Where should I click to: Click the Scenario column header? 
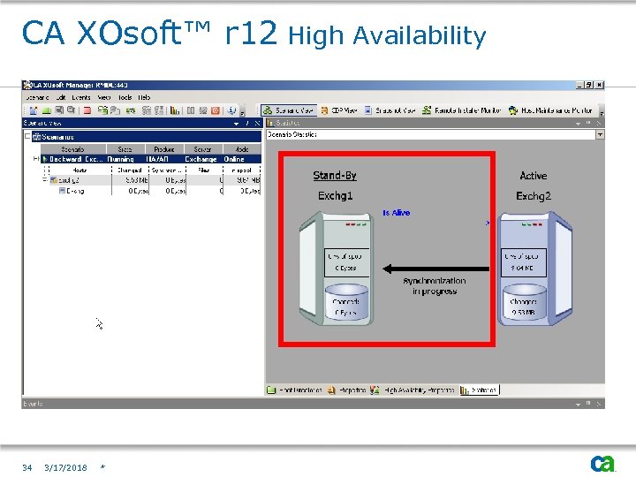[73, 149]
